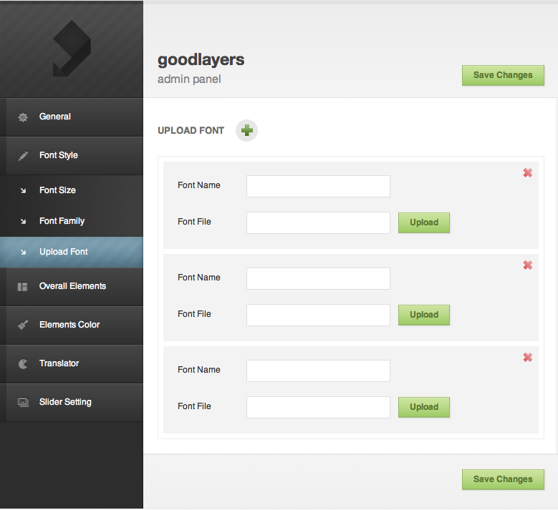558x510 pixels.
Task: Click the green plus icon to add font
Action: pyautogui.click(x=246, y=131)
